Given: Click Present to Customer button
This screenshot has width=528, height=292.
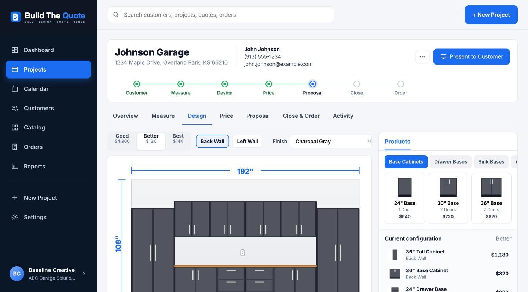Looking at the screenshot, I should point(472,57).
